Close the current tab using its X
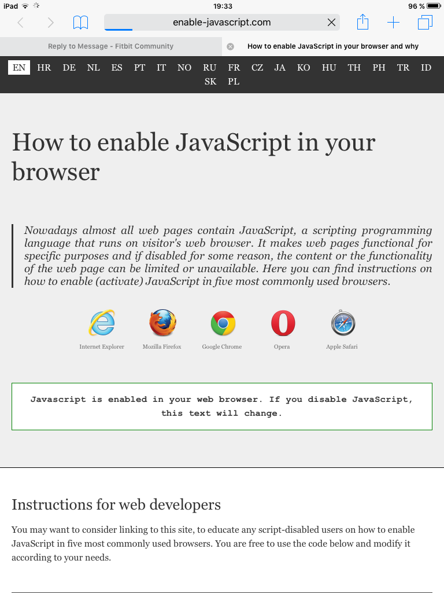The height and width of the screenshot is (593, 444). click(230, 46)
